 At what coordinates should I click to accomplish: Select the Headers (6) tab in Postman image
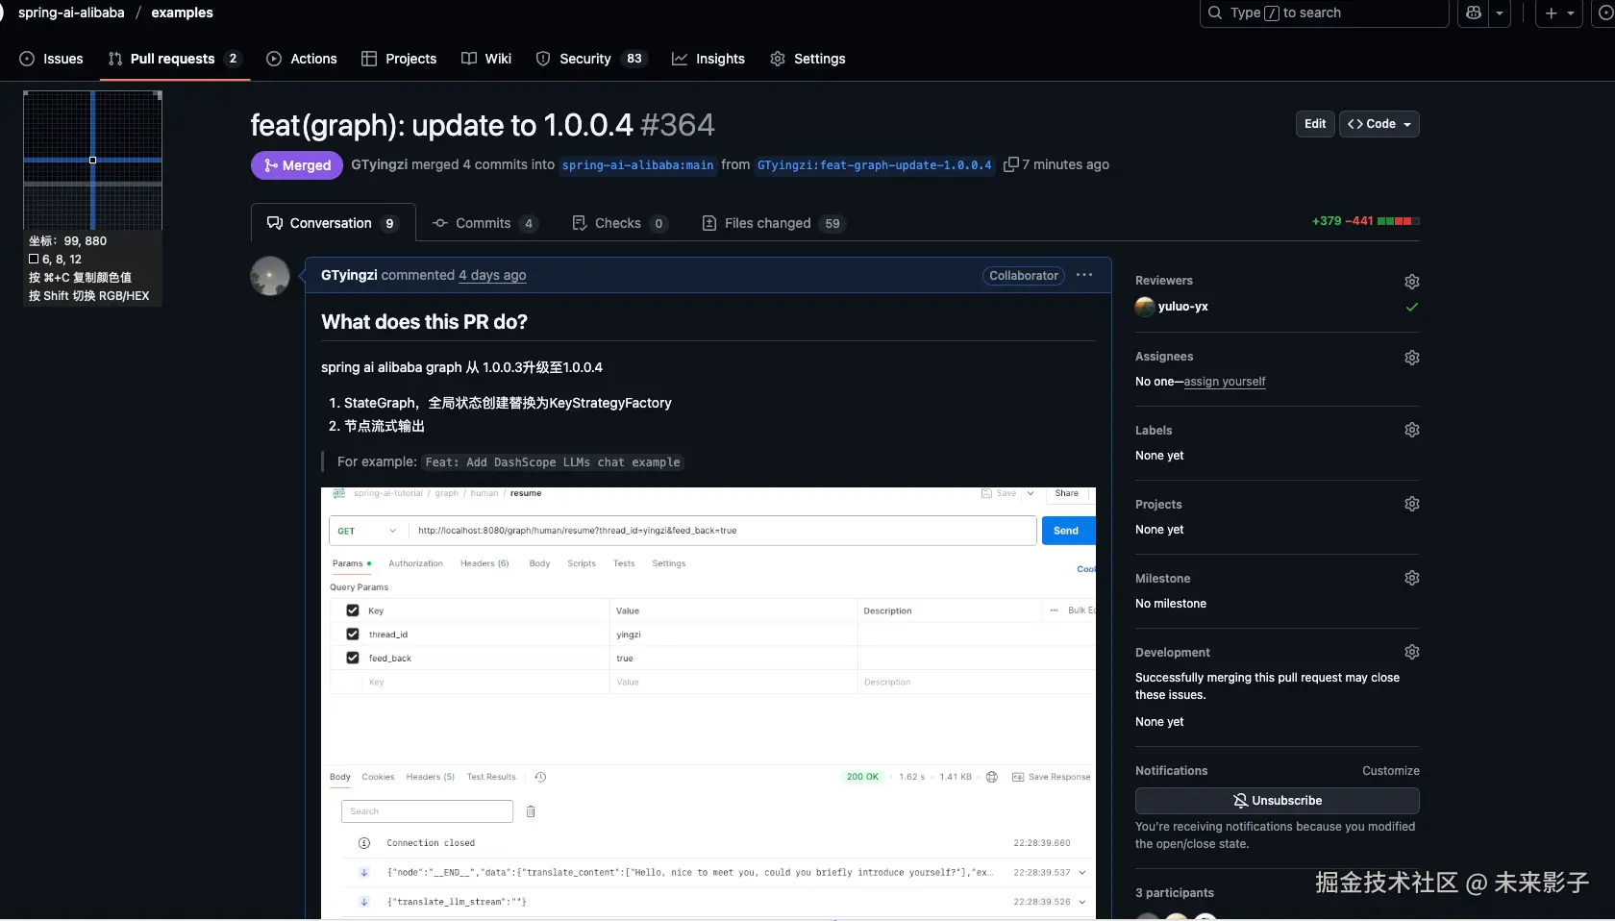click(x=484, y=563)
